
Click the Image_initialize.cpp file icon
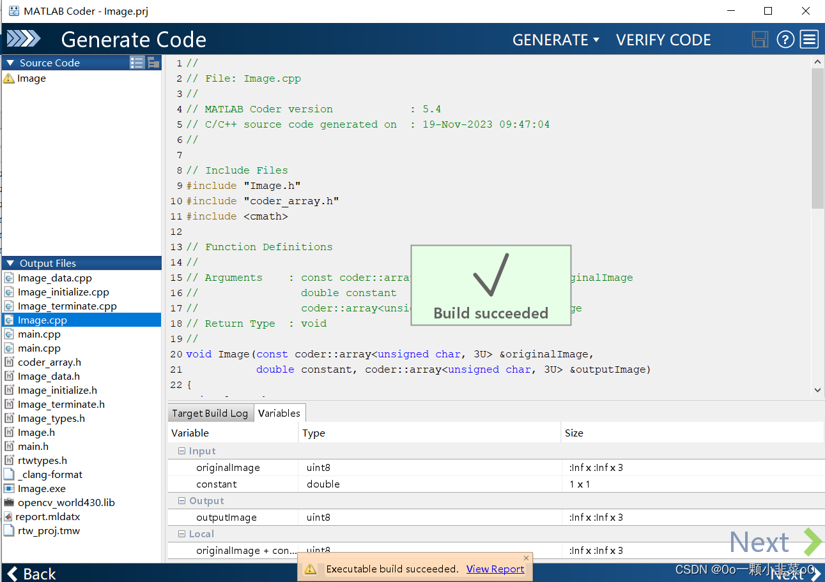tap(10, 292)
